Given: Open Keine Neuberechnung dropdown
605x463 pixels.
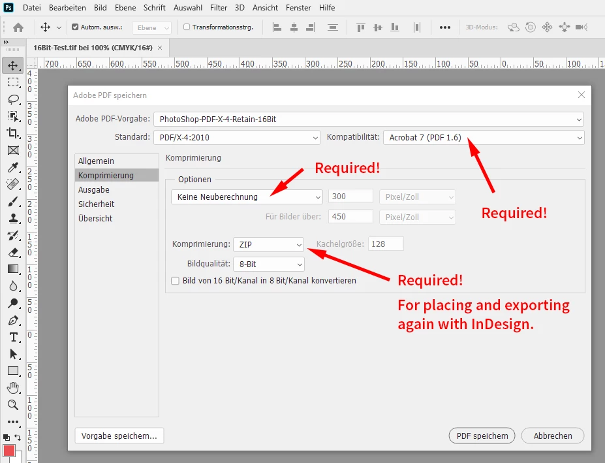Looking at the screenshot, I should click(x=247, y=197).
